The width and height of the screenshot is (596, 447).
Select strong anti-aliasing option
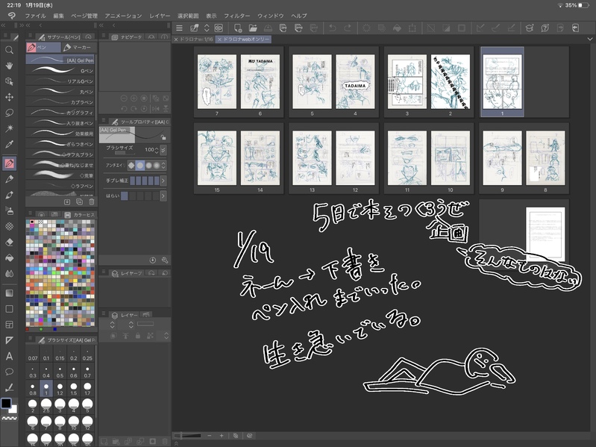[157, 166]
